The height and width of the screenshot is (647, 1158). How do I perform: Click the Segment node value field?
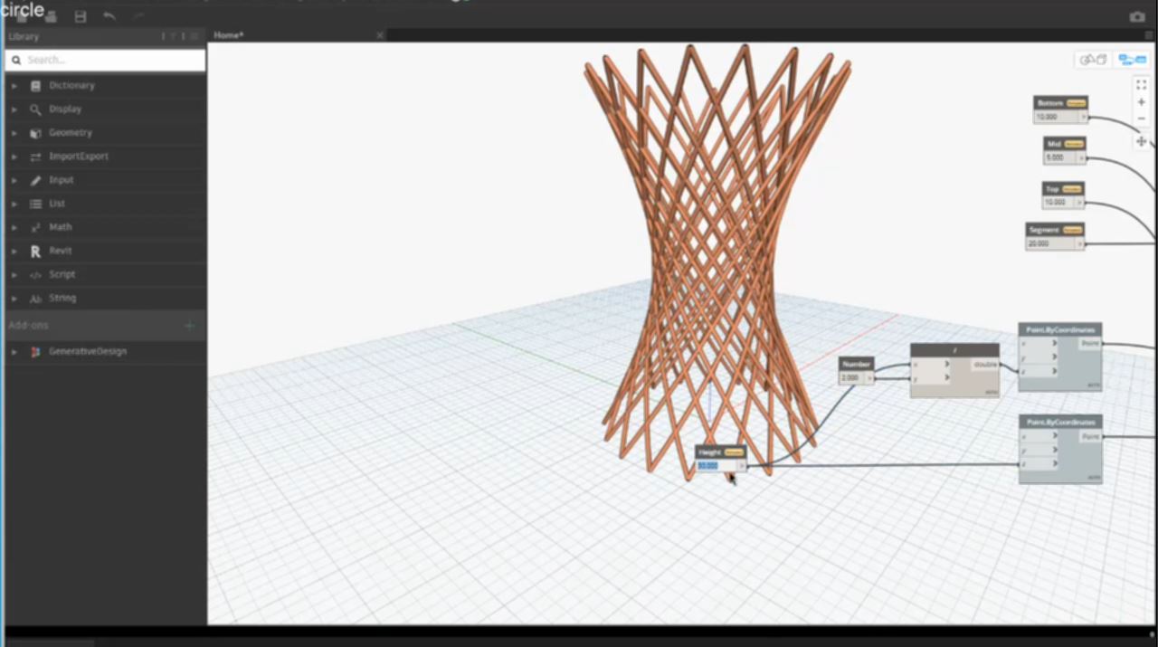coord(1050,243)
